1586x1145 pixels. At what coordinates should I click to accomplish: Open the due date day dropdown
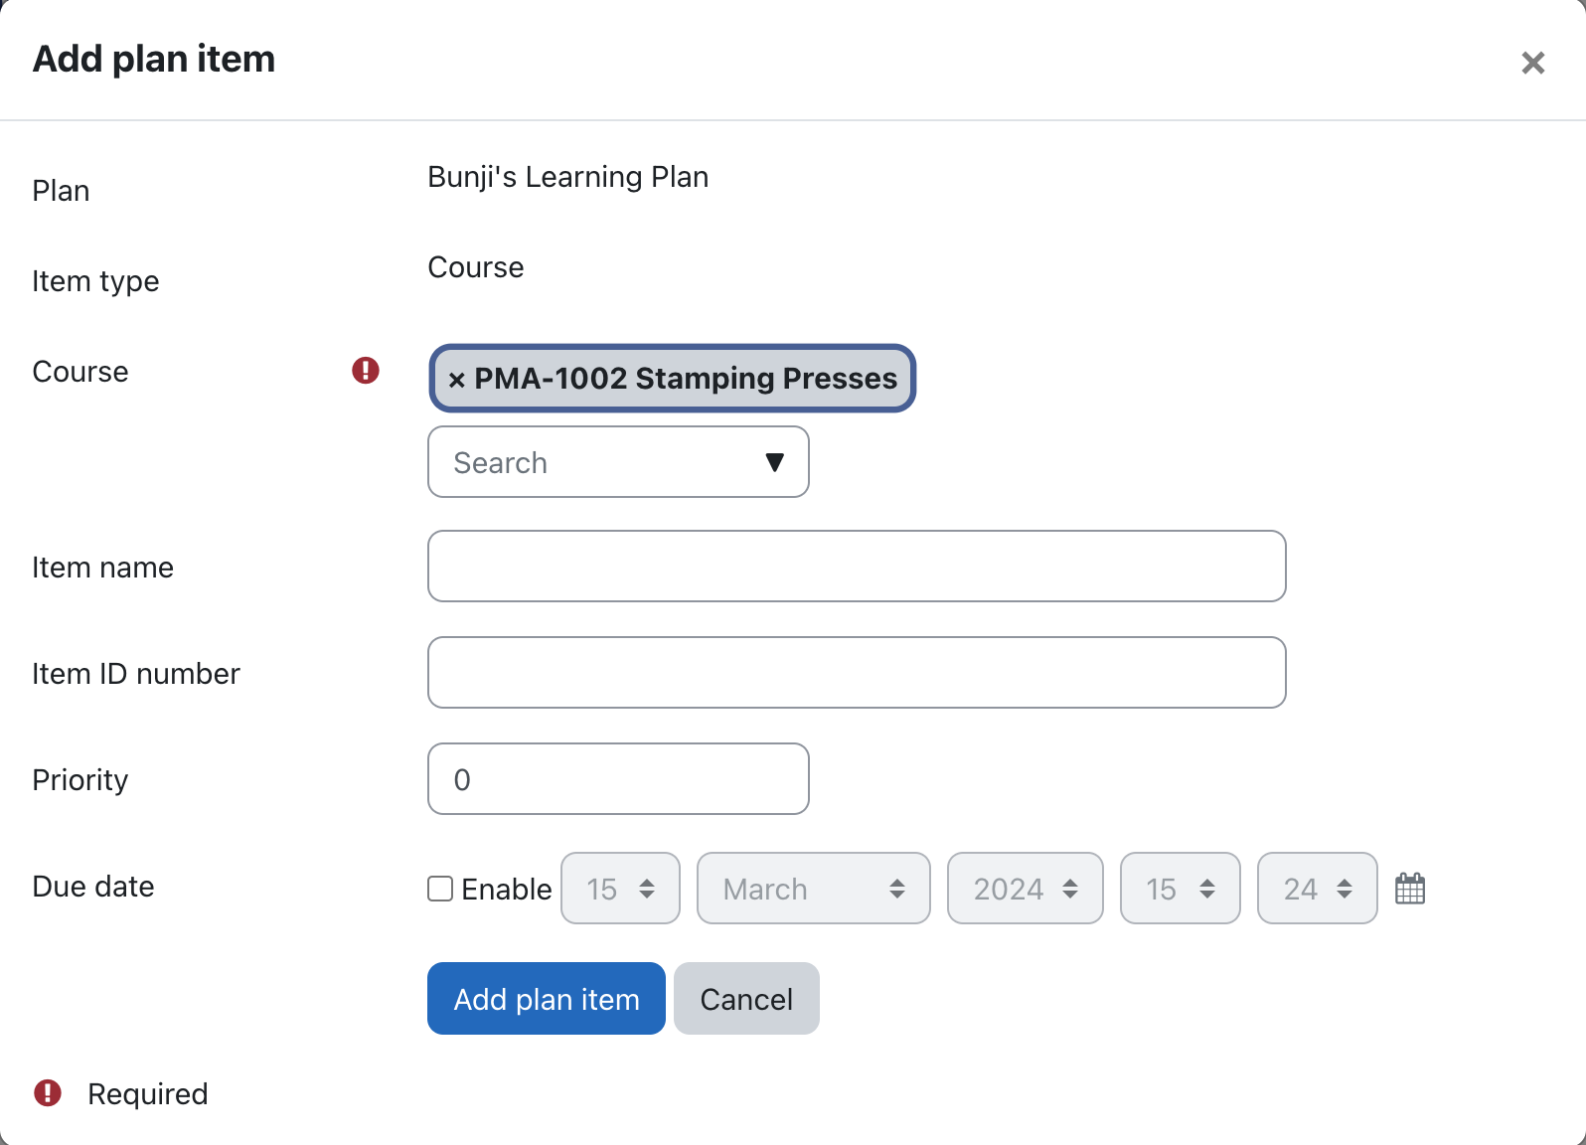point(620,889)
